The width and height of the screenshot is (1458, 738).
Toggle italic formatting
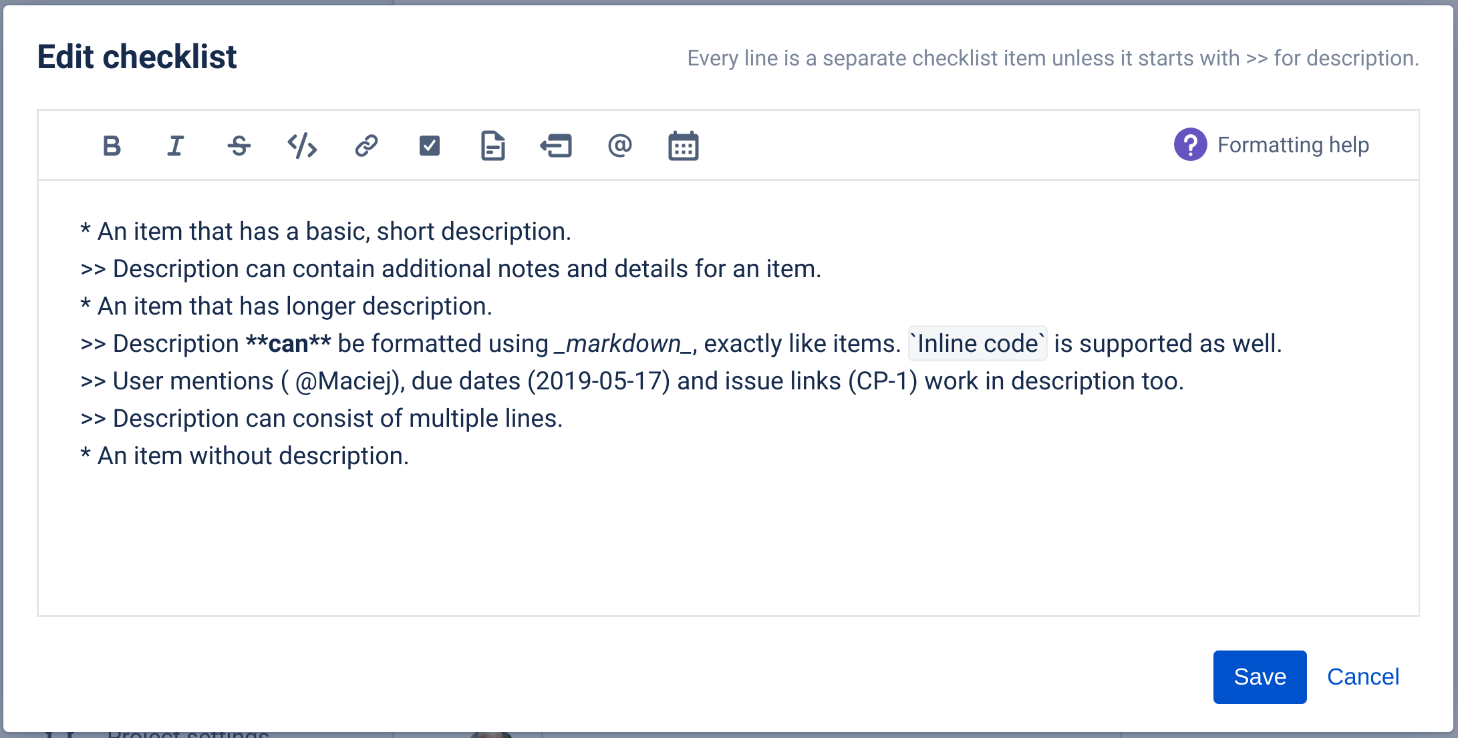click(174, 146)
